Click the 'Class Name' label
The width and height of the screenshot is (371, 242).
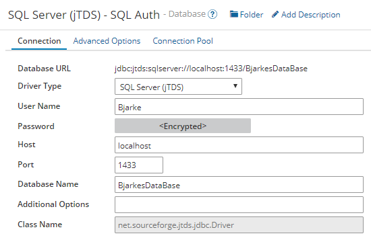[40, 225]
